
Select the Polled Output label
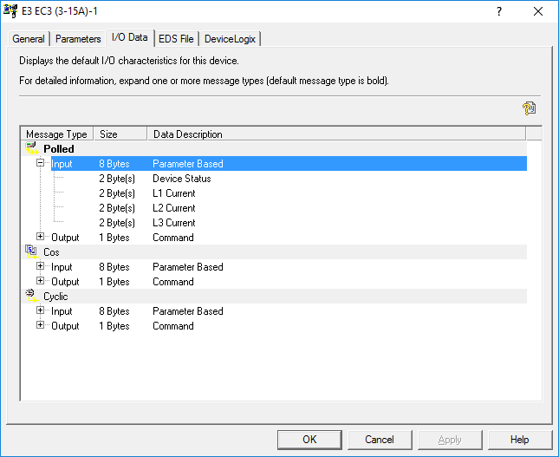pyautogui.click(x=65, y=238)
